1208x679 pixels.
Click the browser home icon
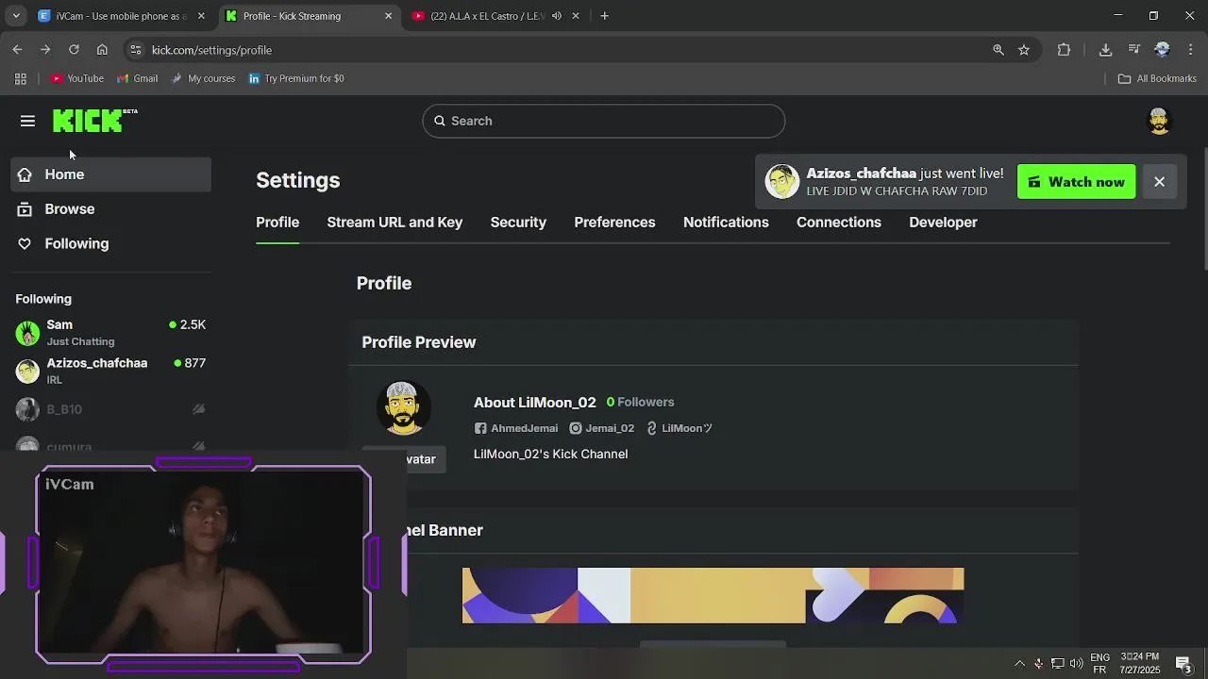[102, 50]
